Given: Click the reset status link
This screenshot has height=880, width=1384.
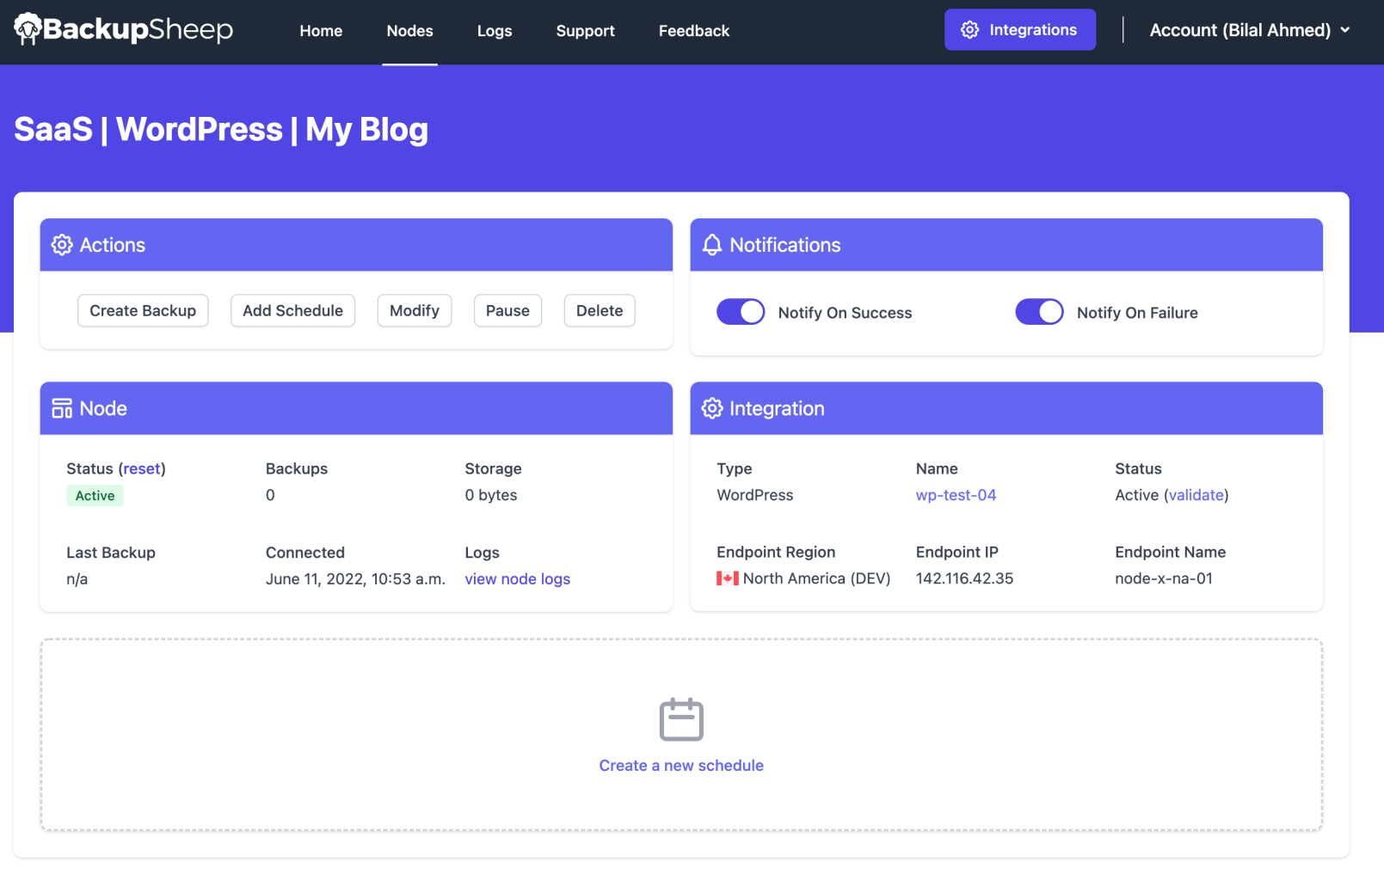Looking at the screenshot, I should pyautogui.click(x=142, y=468).
